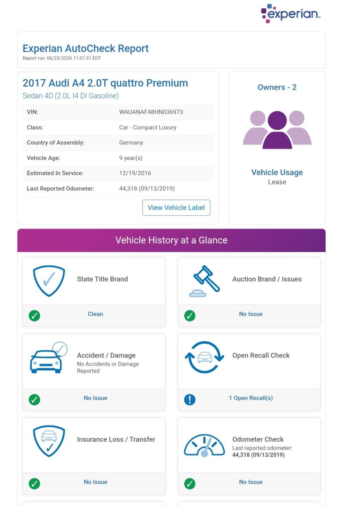Click No Issue under Odometer Check

(x=251, y=482)
